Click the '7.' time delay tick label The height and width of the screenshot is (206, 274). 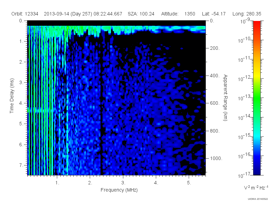[x=21, y=165]
